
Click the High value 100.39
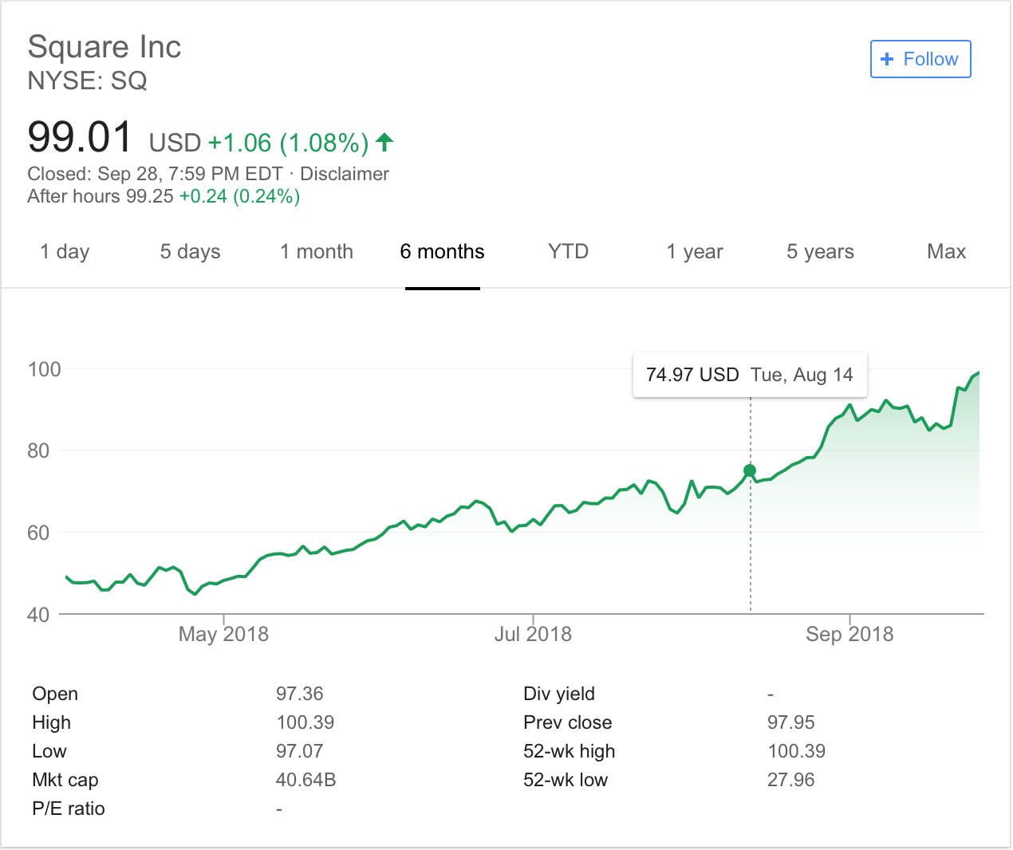[305, 722]
